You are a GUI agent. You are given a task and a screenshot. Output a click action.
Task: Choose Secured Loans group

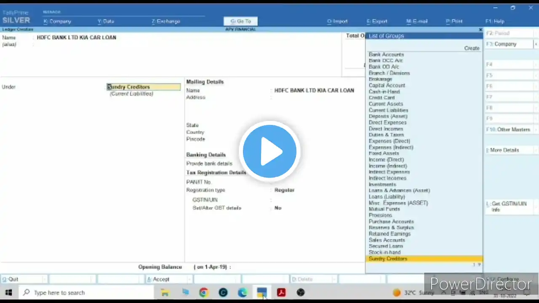coord(386,246)
